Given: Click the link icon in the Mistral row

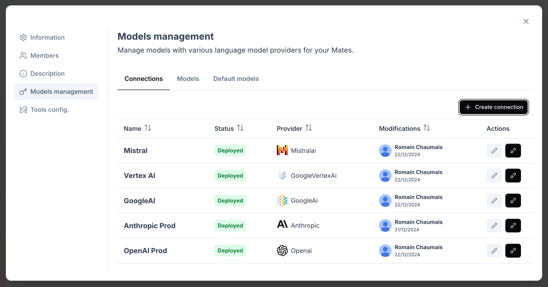Looking at the screenshot, I should [x=513, y=151].
